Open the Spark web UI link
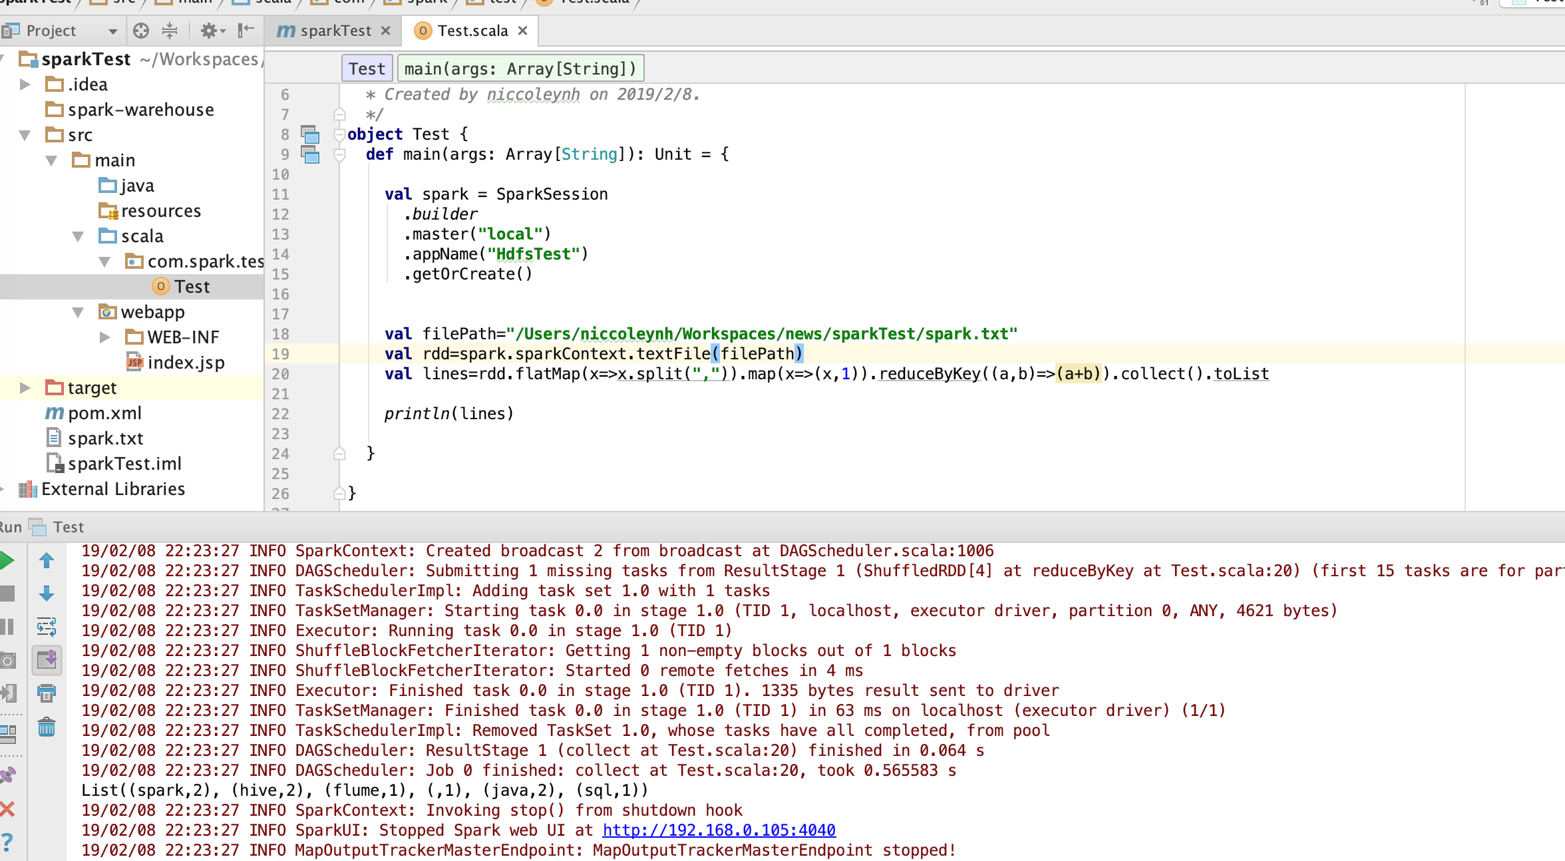This screenshot has height=861, width=1565. [719, 830]
